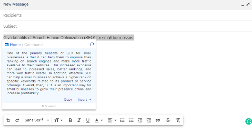The image size is (252, 128).
Task: Open the text alignment dropdown
Action: (112, 120)
